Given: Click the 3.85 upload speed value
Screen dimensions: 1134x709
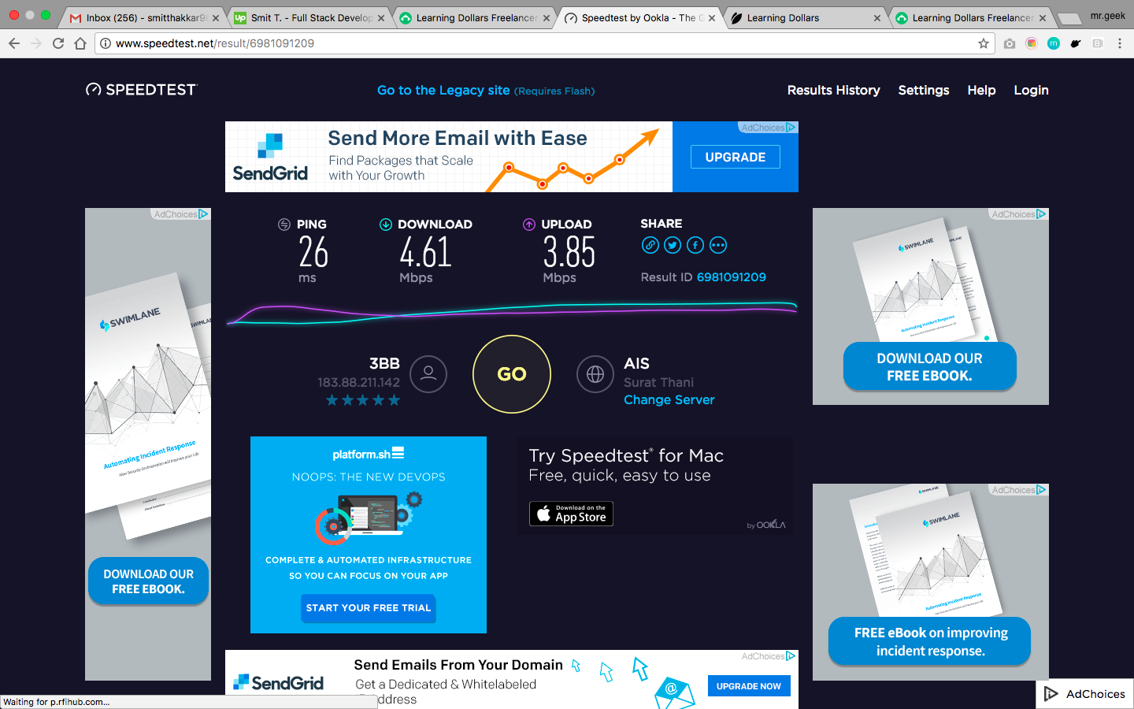Looking at the screenshot, I should (569, 253).
